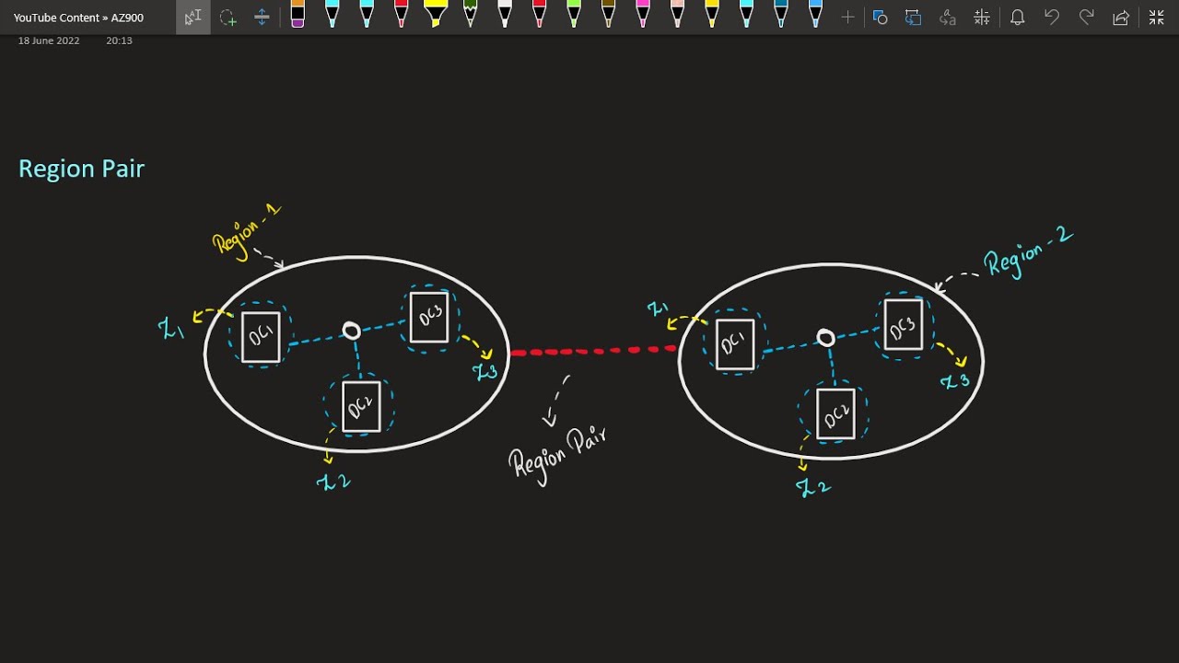Exit full screen mode
The height and width of the screenshot is (663, 1179).
pyautogui.click(x=1157, y=17)
